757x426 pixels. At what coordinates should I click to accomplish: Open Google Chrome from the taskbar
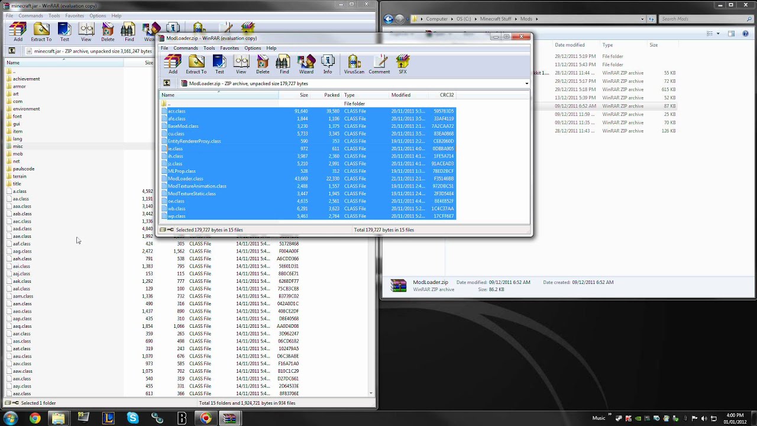coord(34,418)
